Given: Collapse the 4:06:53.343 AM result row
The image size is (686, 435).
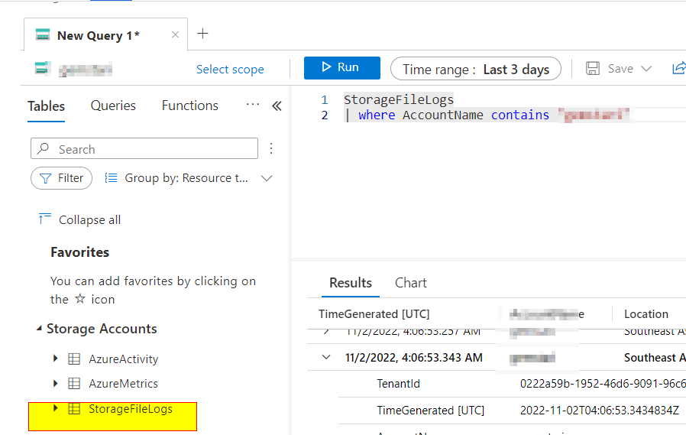Looking at the screenshot, I should [326, 357].
